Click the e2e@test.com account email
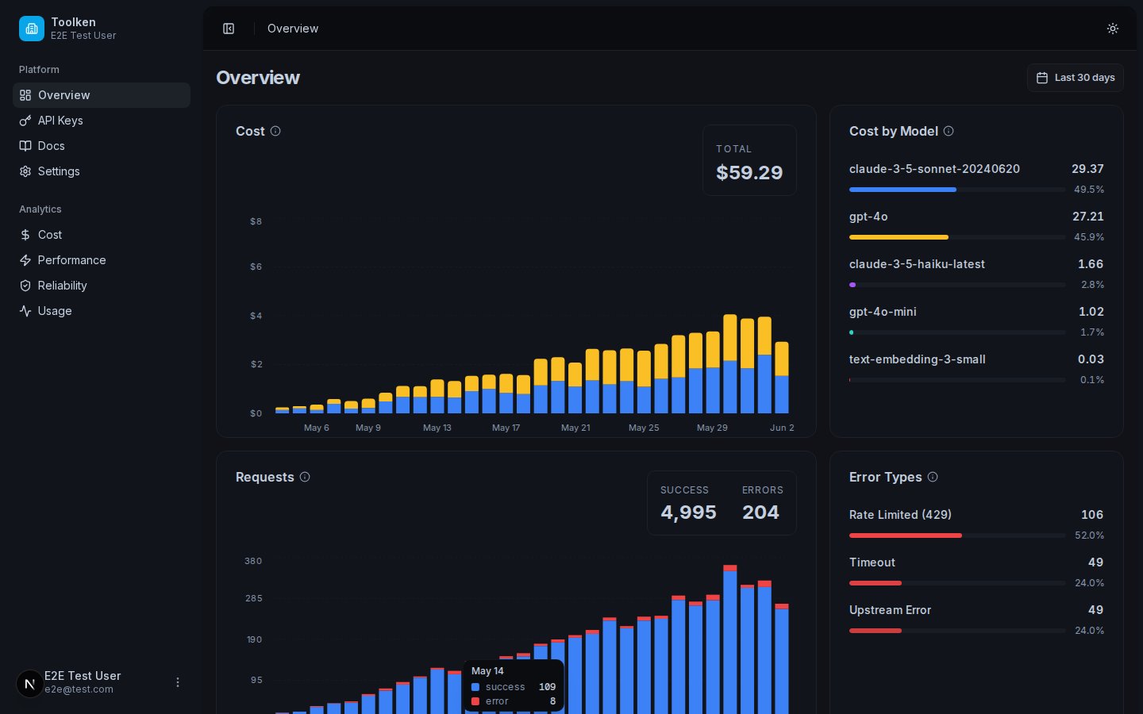This screenshot has width=1143, height=714. point(79,689)
